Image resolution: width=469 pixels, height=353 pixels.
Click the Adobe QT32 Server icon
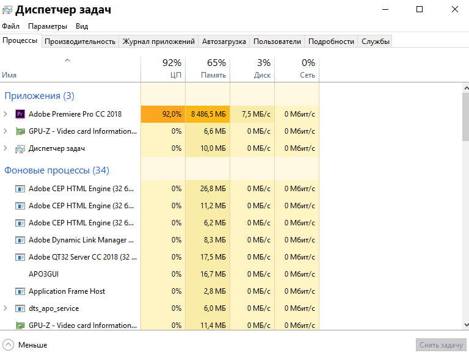20,257
